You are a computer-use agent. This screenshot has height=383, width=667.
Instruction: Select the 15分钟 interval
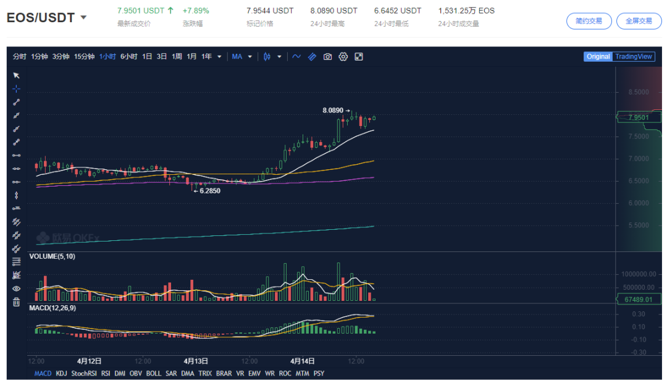click(84, 57)
